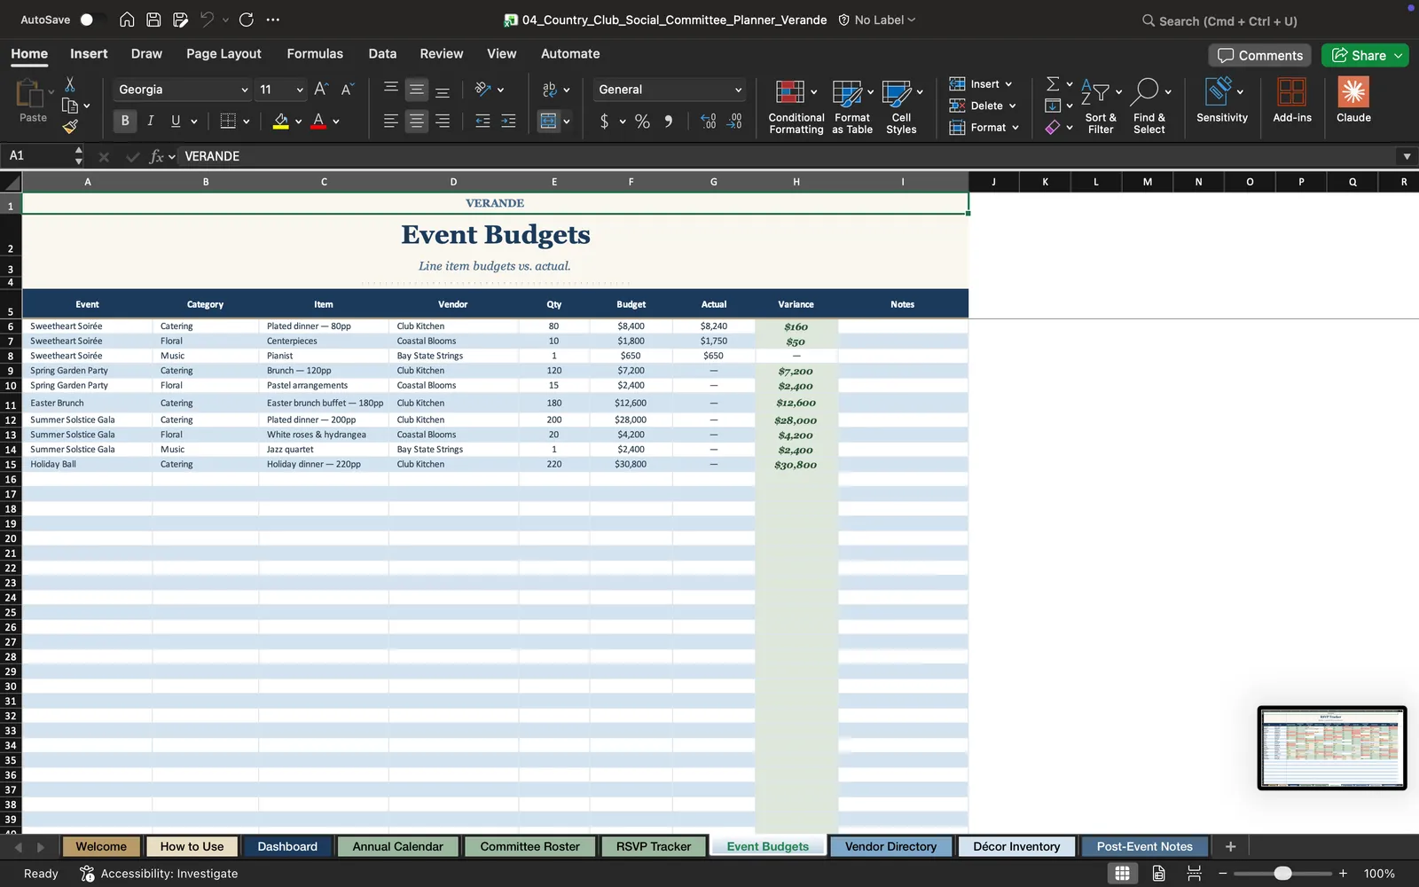Adjust the zoom slider handle

(1282, 874)
